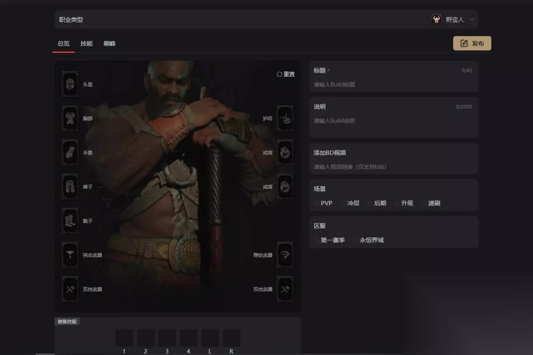This screenshot has height=355, width=533.
Task: Open the 戒指 ring slot nearest 劈砍武器
Action: (285, 187)
